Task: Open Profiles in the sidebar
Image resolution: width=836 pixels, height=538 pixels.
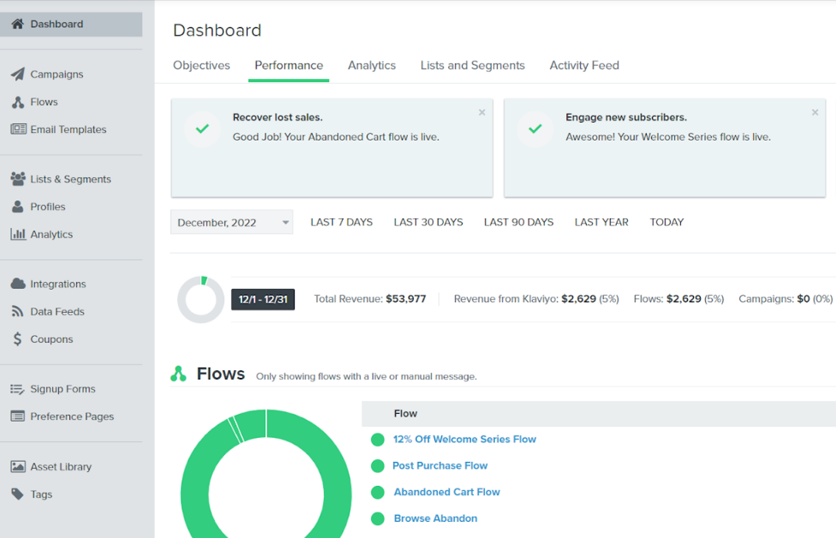Action: click(x=47, y=206)
